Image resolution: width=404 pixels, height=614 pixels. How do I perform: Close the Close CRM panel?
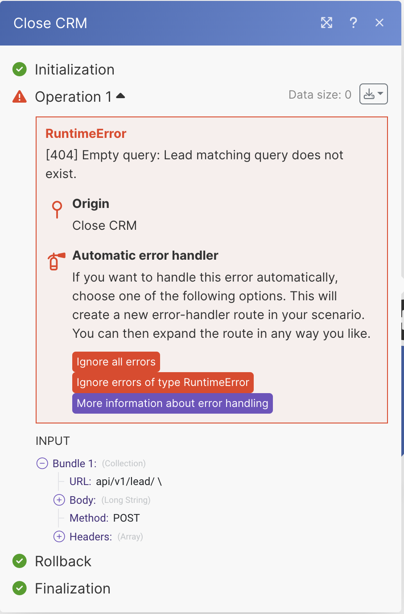coord(379,23)
